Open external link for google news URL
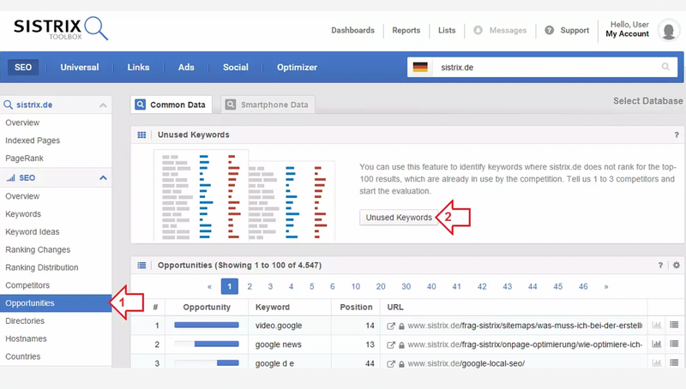Image resolution: width=686 pixels, height=389 pixels. click(391, 344)
